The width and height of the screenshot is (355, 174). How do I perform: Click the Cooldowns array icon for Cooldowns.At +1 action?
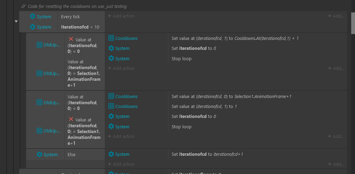pyautogui.click(x=111, y=38)
